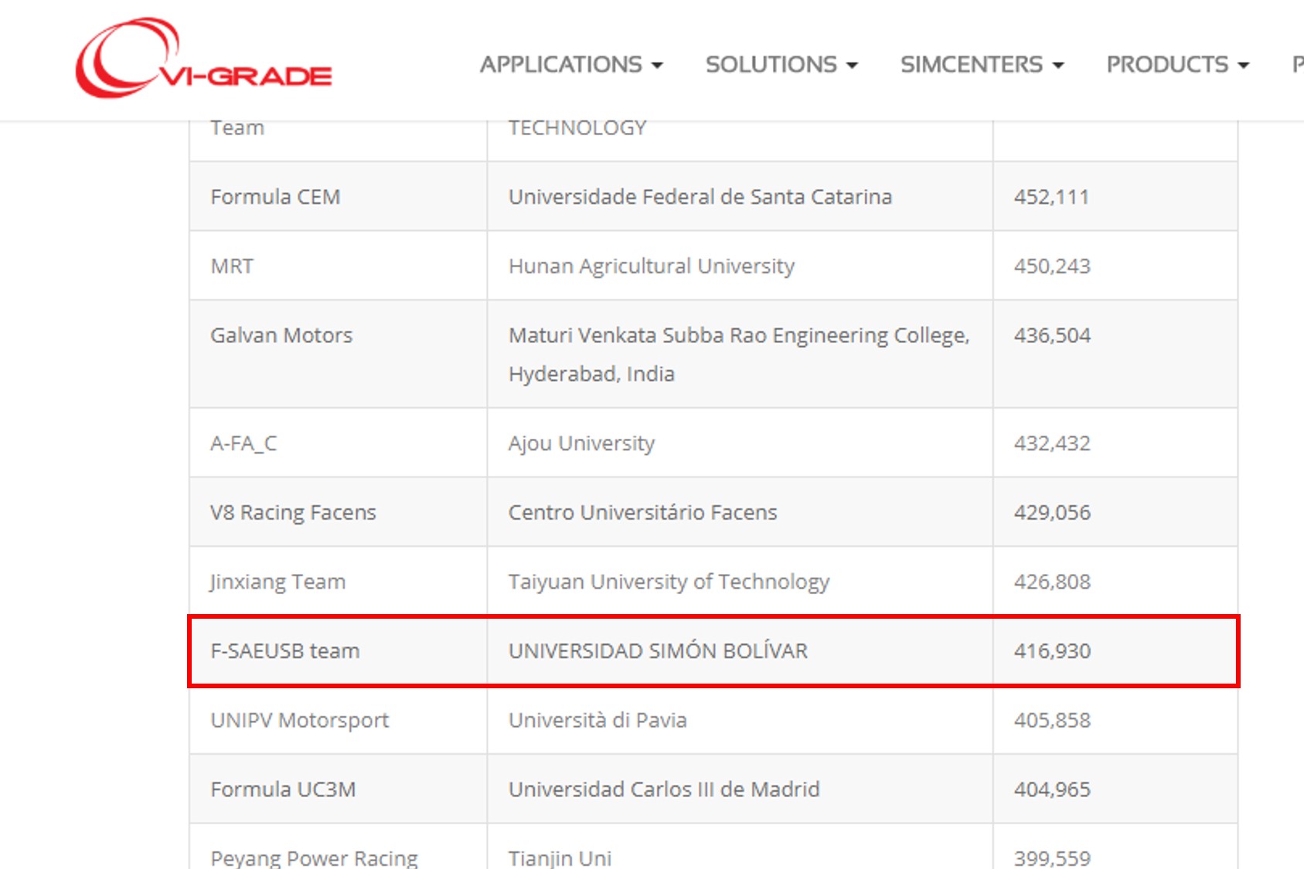
Task: Click UNIVERSIDAD SIMÓN BOLÍVAR cell
Action: pos(740,650)
